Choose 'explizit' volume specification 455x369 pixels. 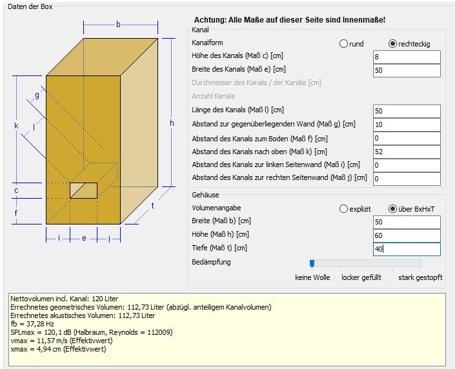(x=343, y=209)
